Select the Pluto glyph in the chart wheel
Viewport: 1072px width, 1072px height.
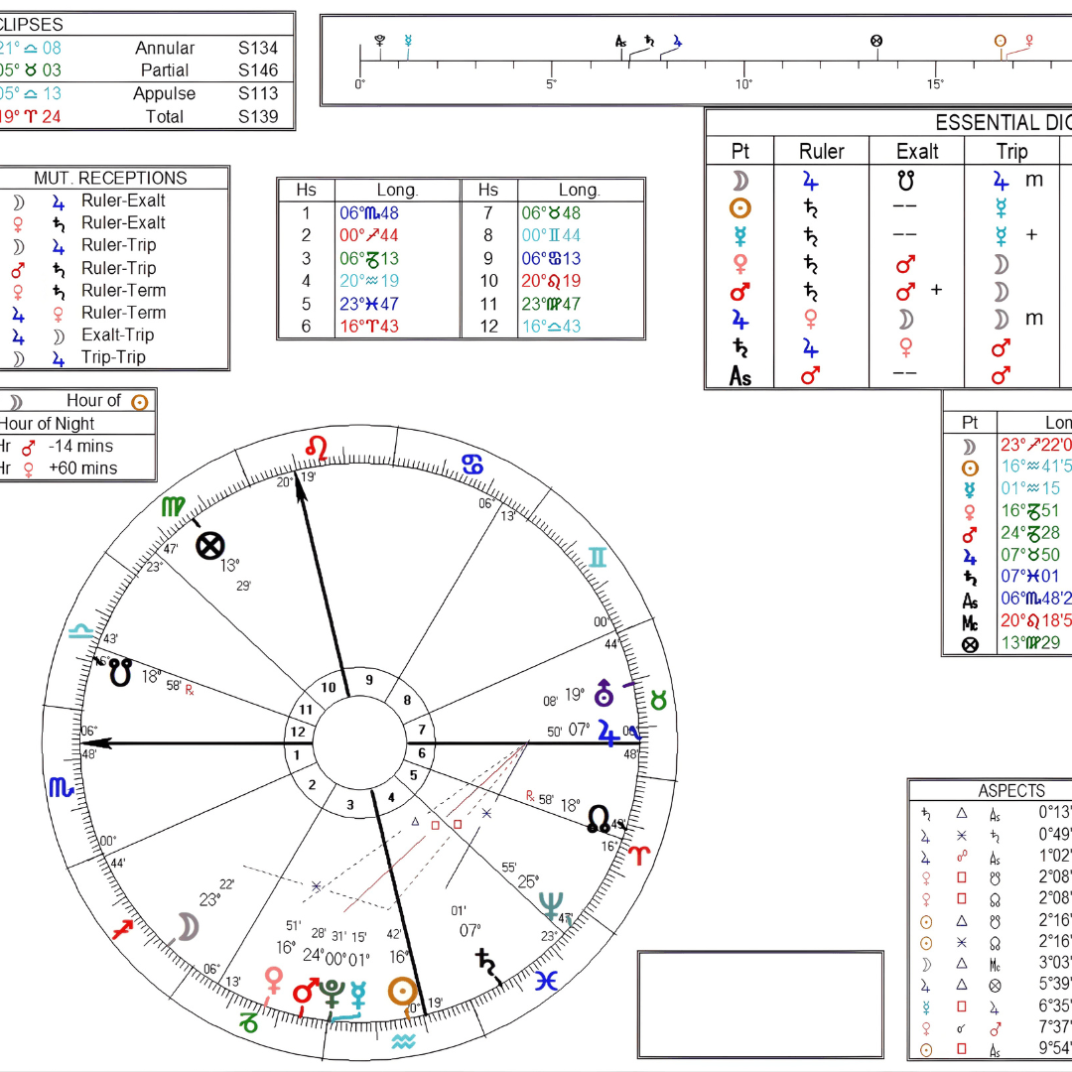(x=333, y=994)
